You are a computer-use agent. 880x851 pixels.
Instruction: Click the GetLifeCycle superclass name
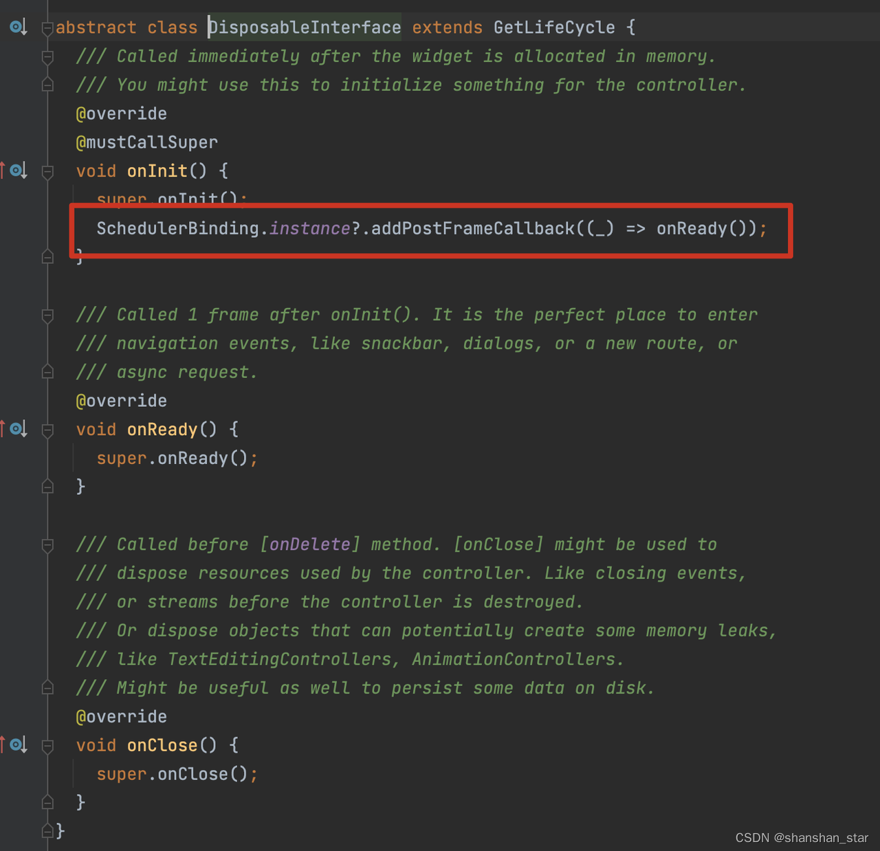coord(554,27)
